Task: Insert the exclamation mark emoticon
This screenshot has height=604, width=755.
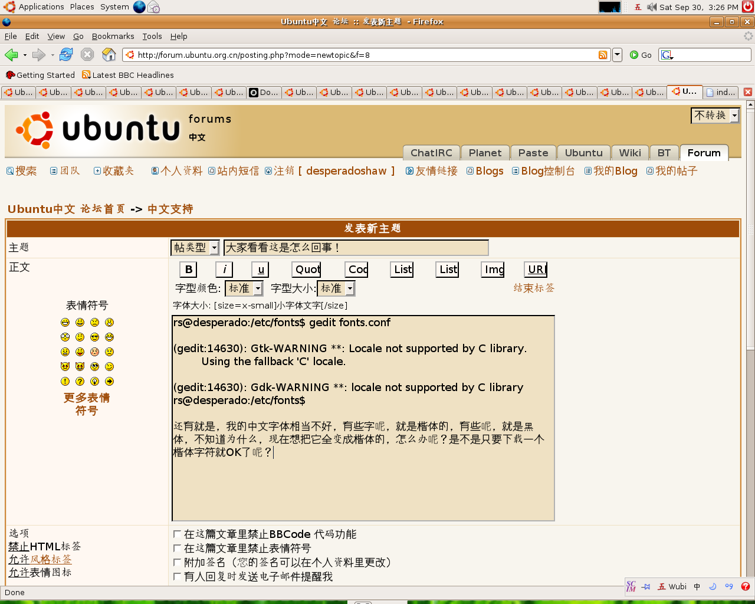Action: click(x=65, y=381)
